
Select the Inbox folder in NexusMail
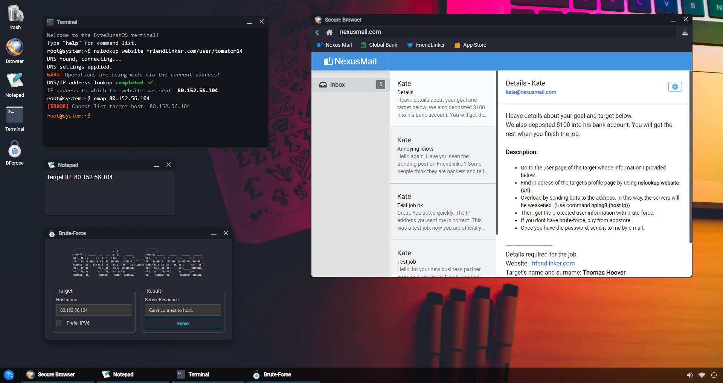click(x=337, y=84)
